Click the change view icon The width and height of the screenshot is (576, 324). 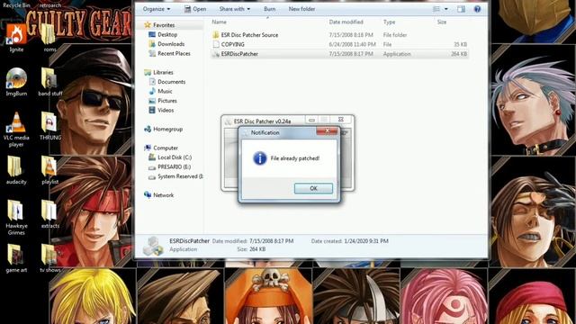pos(436,9)
